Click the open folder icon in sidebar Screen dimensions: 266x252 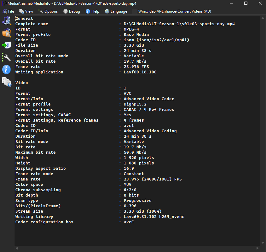(x=7, y=33)
